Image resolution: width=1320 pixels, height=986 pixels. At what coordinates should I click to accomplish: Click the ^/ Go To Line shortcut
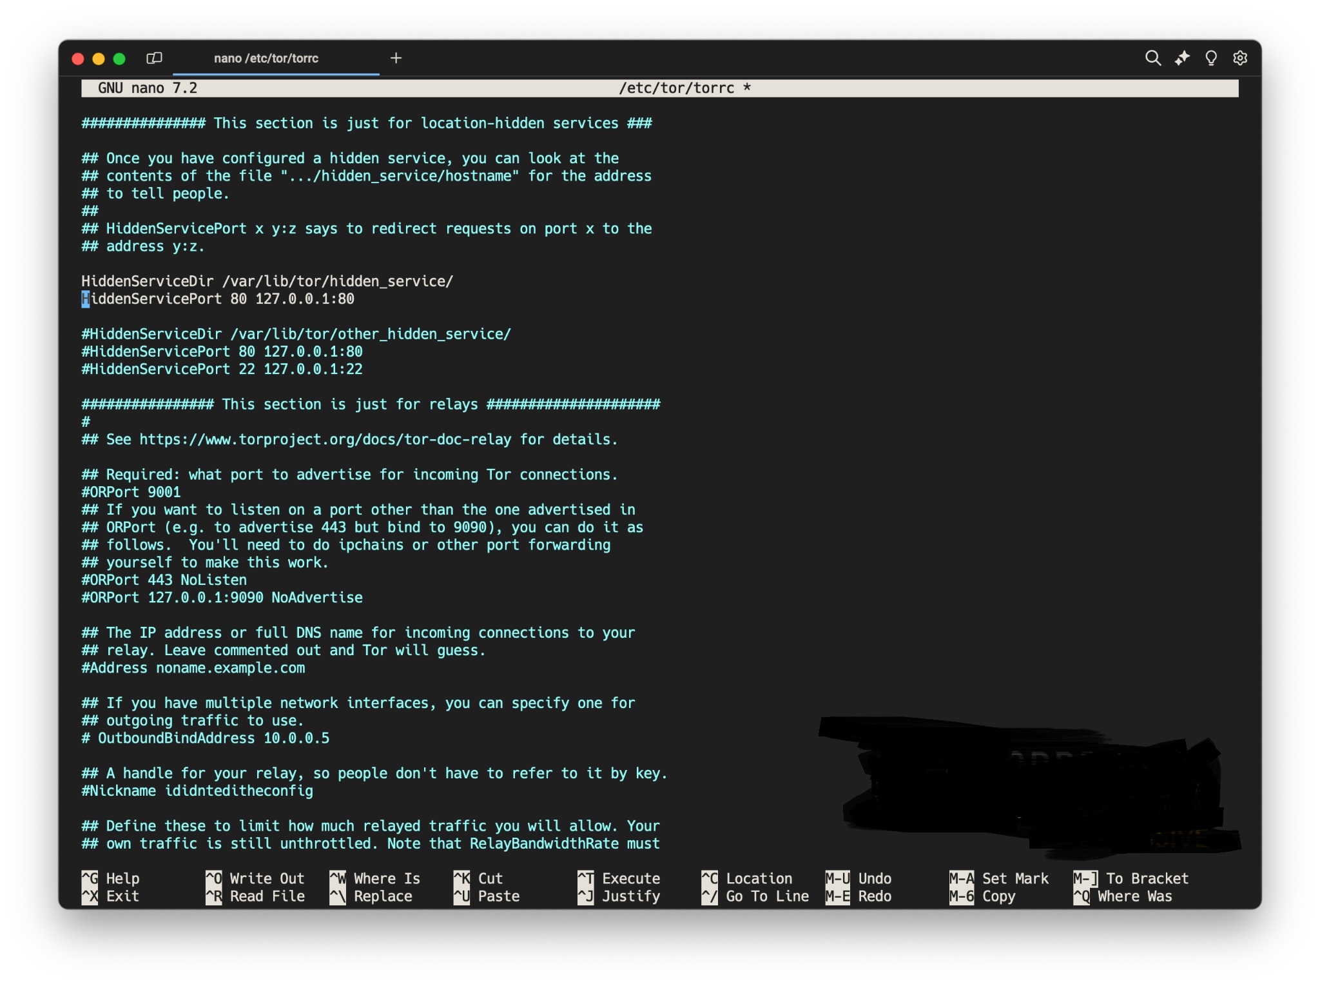pos(755,896)
